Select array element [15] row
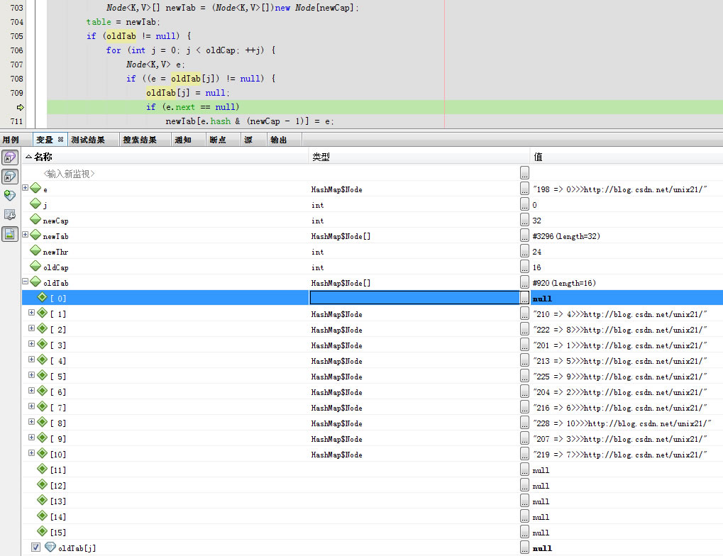This screenshot has height=556, width=723. pos(372,532)
